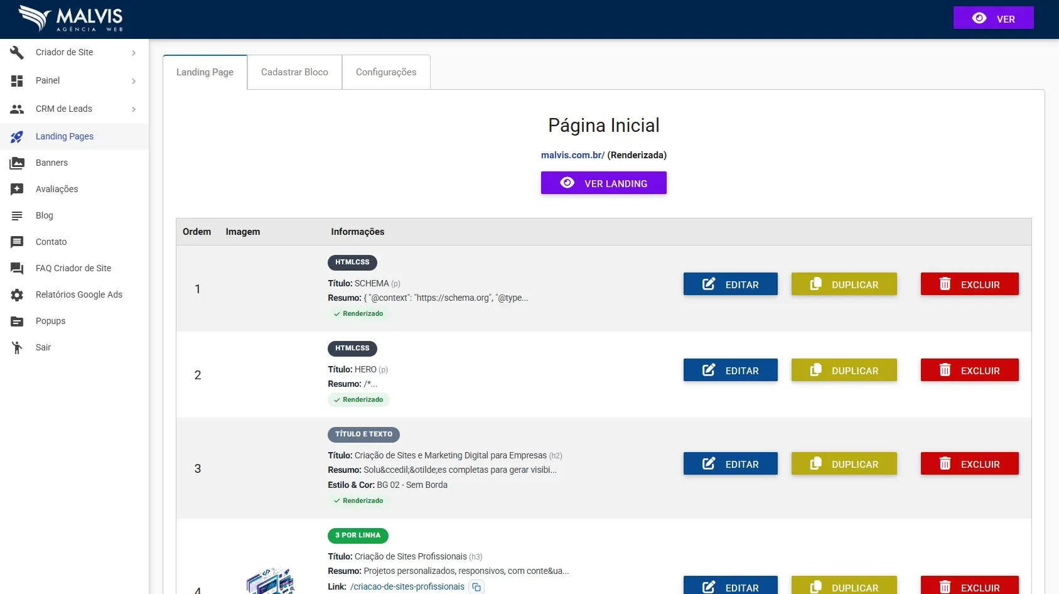Viewport: 1059px width, 594px height.
Task: Click the copy icon next to criacao-de-sites-profissionais link
Action: click(x=476, y=587)
